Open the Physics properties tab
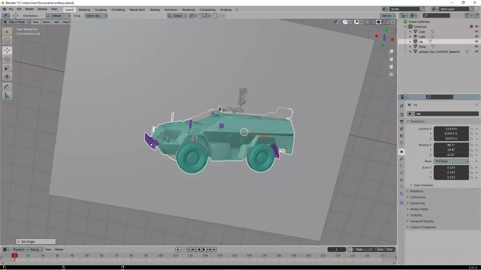This screenshot has width=481, height=270. tap(402, 172)
